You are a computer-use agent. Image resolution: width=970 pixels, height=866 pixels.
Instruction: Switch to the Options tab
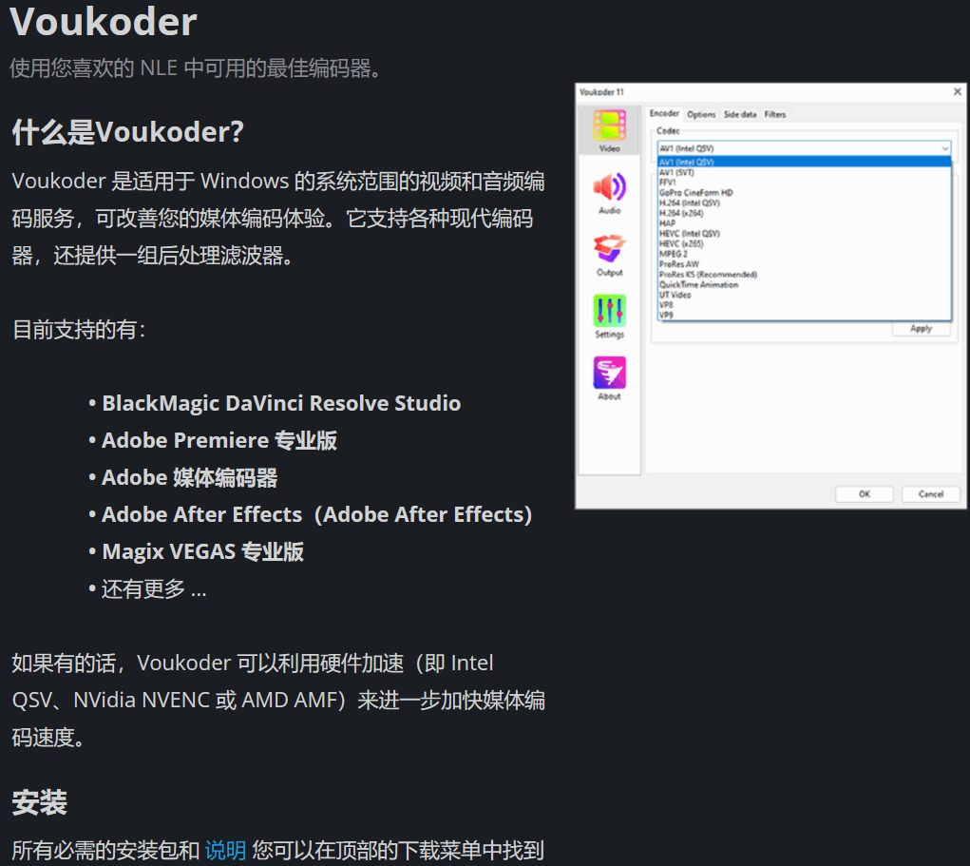click(x=701, y=114)
